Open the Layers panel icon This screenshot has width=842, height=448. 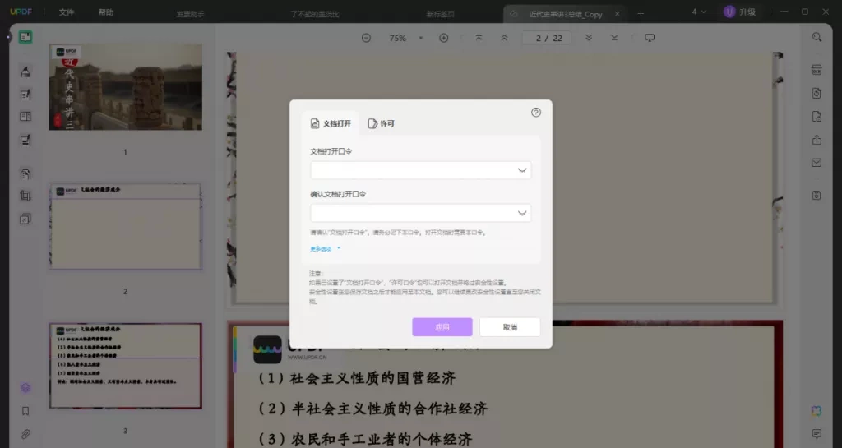pyautogui.click(x=25, y=388)
